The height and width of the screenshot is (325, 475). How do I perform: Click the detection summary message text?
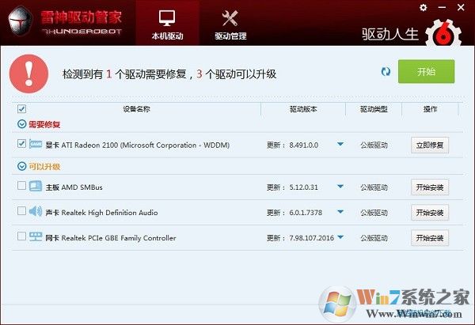[x=169, y=74]
